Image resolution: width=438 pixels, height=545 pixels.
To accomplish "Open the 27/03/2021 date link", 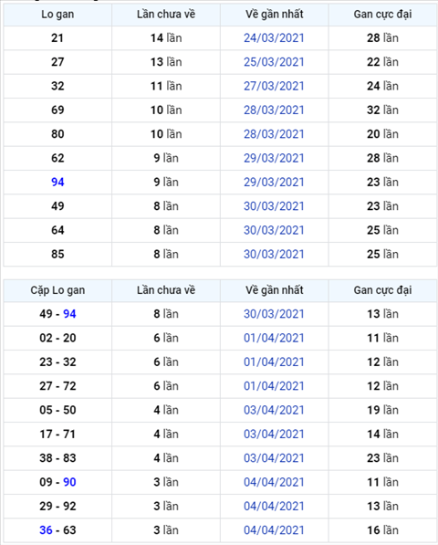I will (x=274, y=86).
